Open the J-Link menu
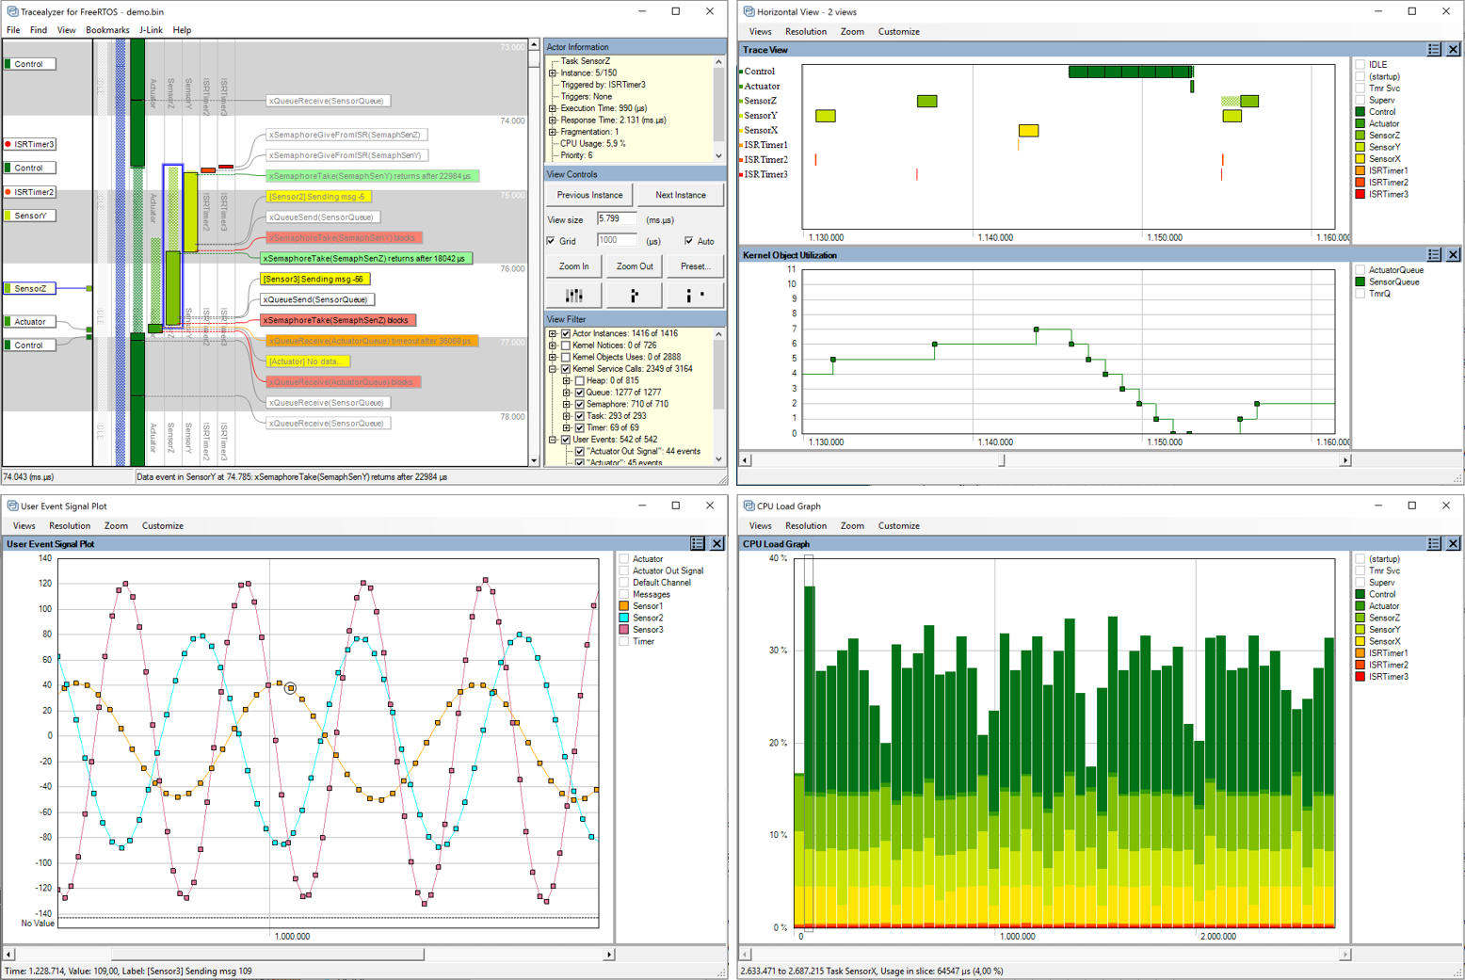1465x980 pixels. coord(151,29)
